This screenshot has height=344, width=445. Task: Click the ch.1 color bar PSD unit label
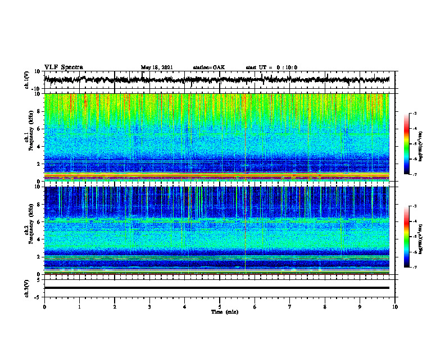(x=420, y=146)
